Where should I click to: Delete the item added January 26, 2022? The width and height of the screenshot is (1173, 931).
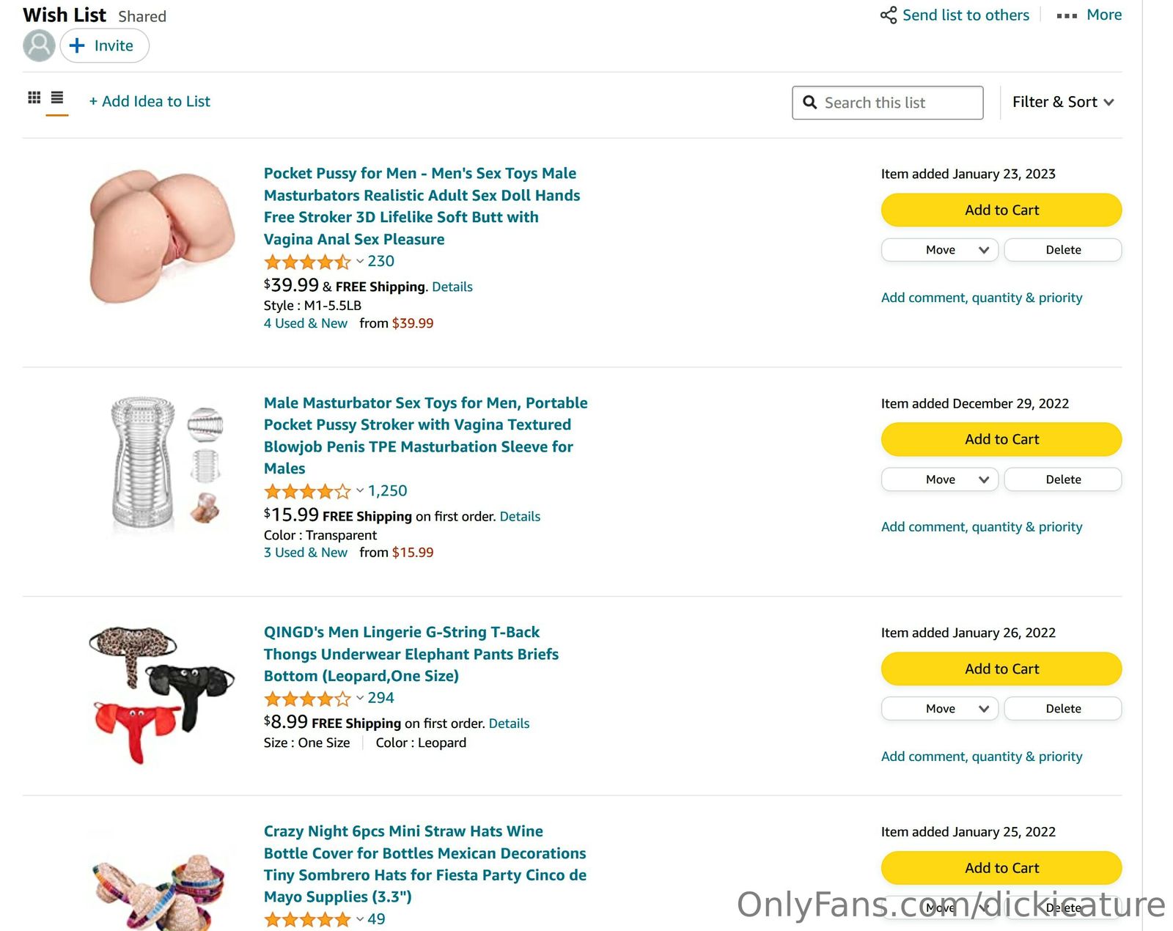click(1062, 709)
